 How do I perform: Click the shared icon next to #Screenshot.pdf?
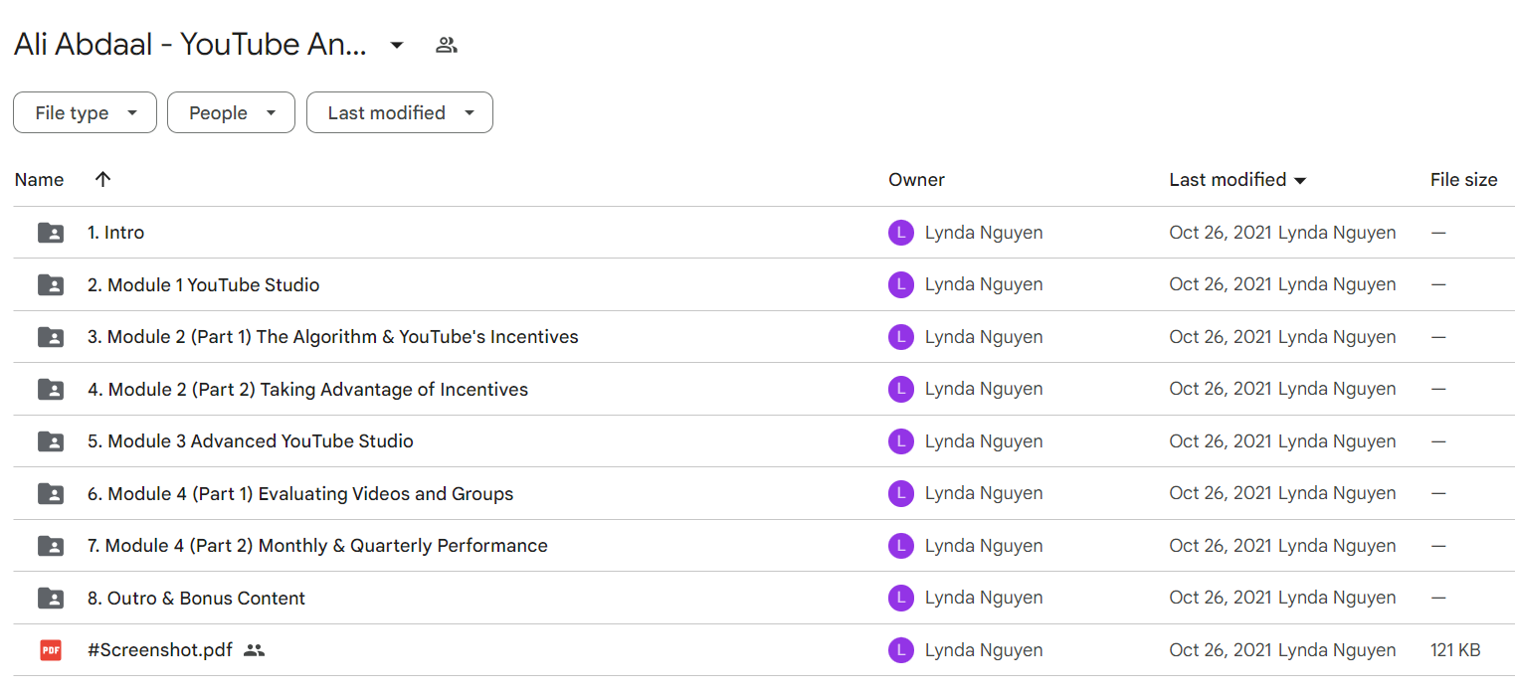(255, 650)
